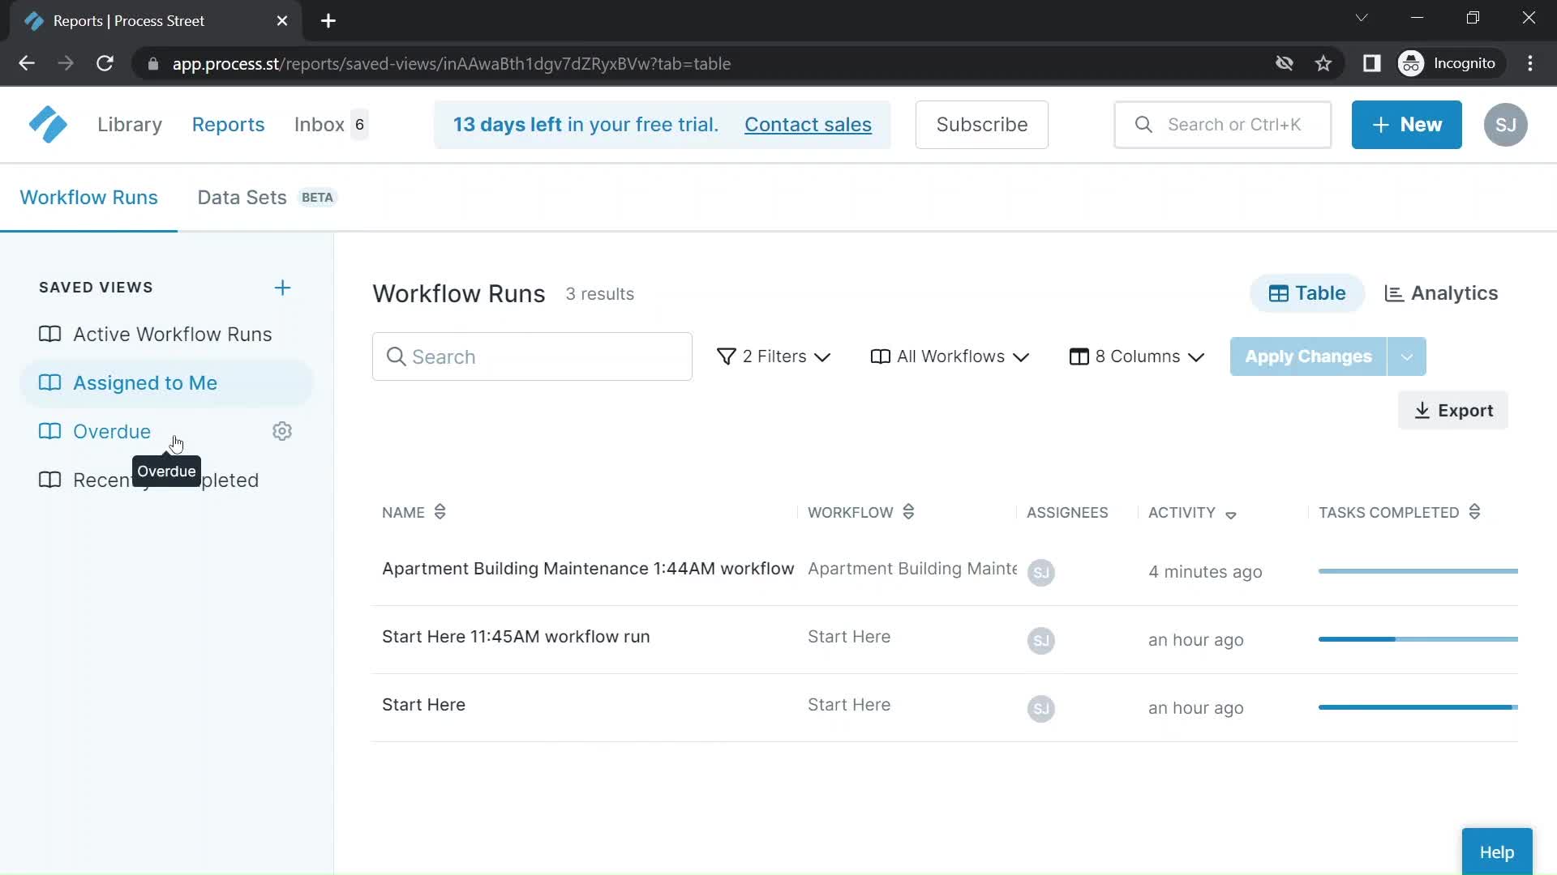Viewport: 1557px width, 875px height.
Task: Open settings gear for Overdue view
Action: click(x=282, y=431)
